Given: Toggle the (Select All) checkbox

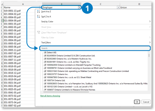Looking at the screenshot, I should click(45, 52).
